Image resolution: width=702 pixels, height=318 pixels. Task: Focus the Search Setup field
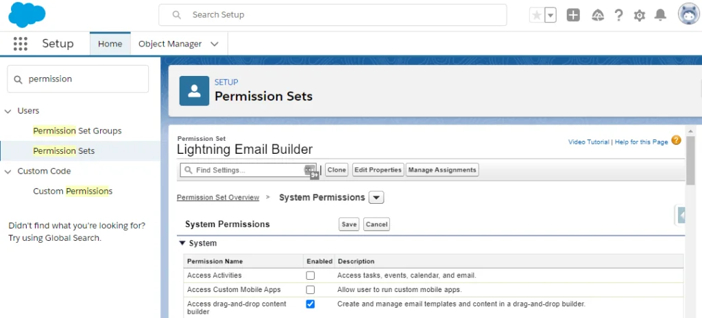[x=332, y=15]
